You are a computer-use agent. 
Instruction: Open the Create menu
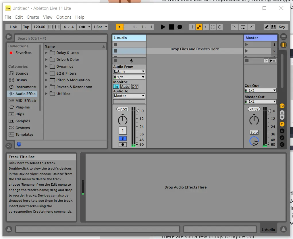coord(33,17)
